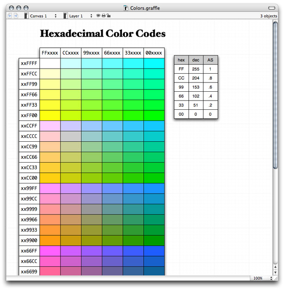Click the toolbar toggle pill button
This screenshot has width=287, height=290.
click(272, 8)
